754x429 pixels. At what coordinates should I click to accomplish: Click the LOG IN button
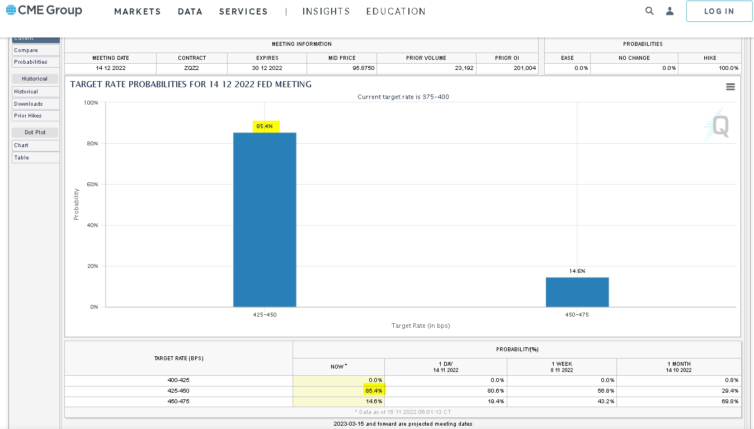coord(719,11)
